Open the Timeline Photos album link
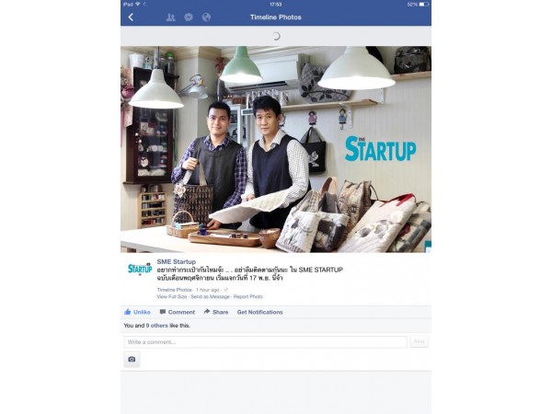The image size is (552, 414). pyautogui.click(x=174, y=290)
